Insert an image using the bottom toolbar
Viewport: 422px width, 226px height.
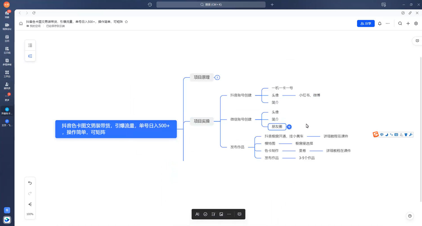pos(221,214)
